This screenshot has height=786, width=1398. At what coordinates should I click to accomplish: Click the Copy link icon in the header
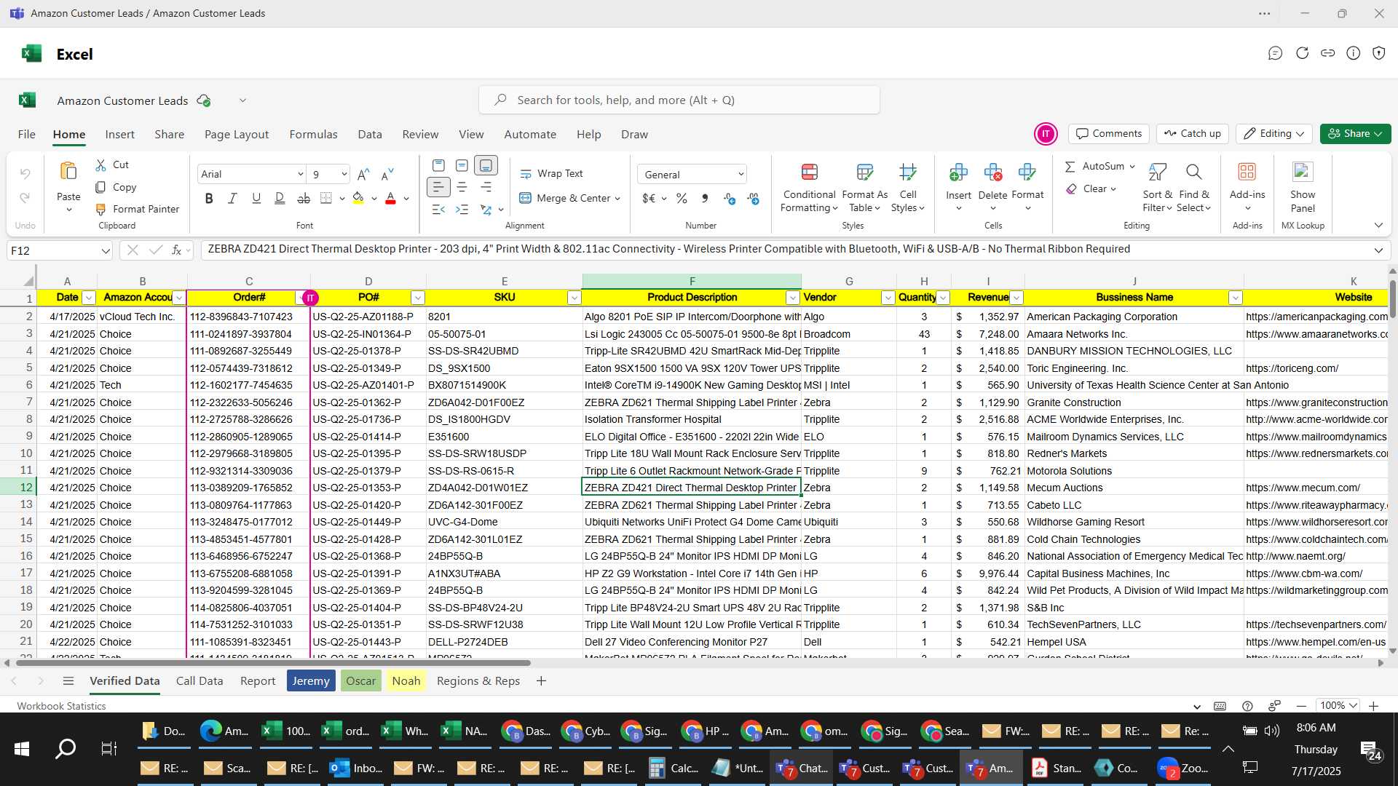point(1327,53)
